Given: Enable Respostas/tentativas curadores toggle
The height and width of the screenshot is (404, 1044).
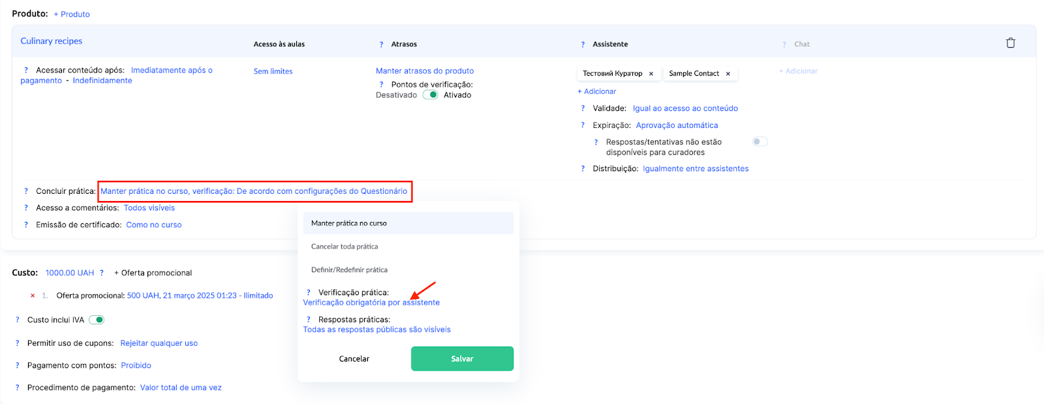Looking at the screenshot, I should pos(760,142).
